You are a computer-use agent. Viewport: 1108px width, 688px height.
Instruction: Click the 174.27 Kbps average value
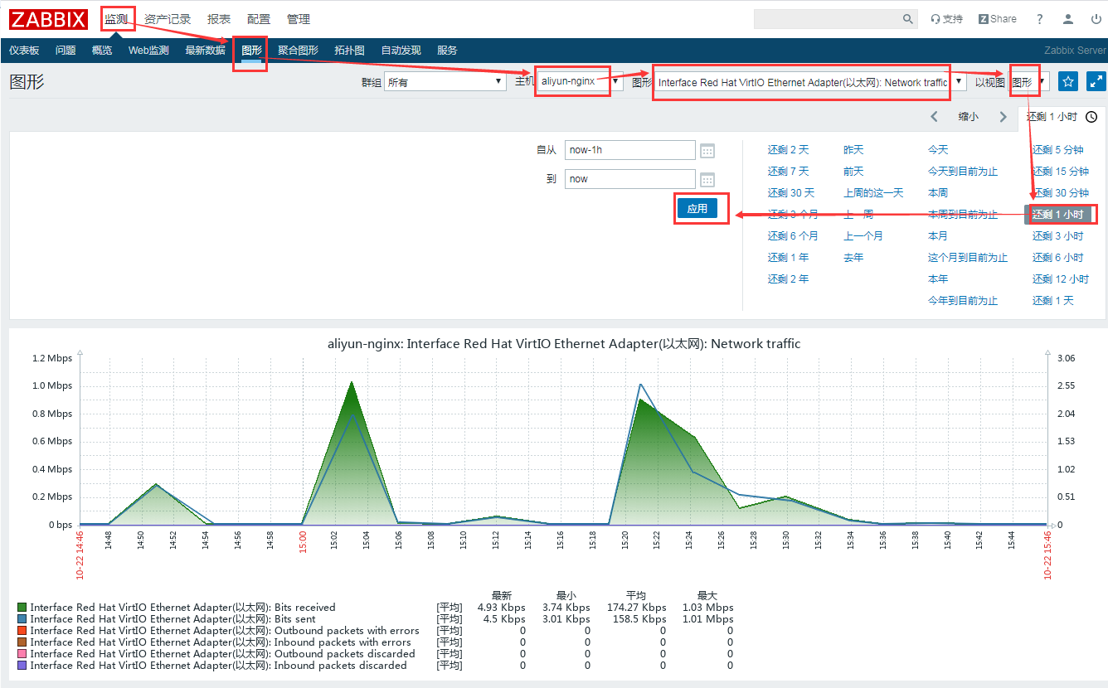pos(636,608)
